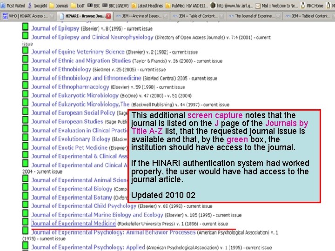Click green box beside Experimental Psychology: Applied
Viewport: 335px width, 251px height.
(x=26, y=245)
